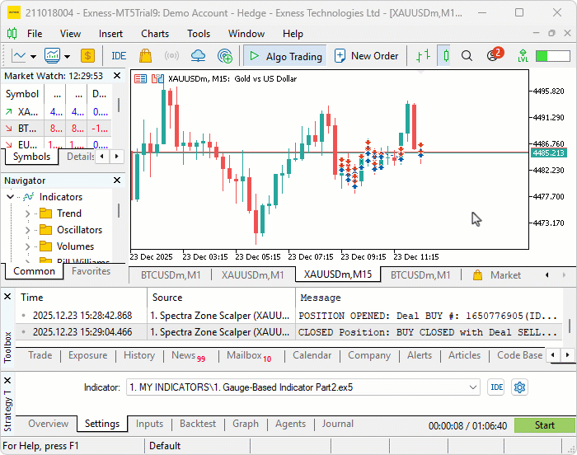The width and height of the screenshot is (577, 455).
Task: Click the dollar sign trading icon
Action: 87,56
